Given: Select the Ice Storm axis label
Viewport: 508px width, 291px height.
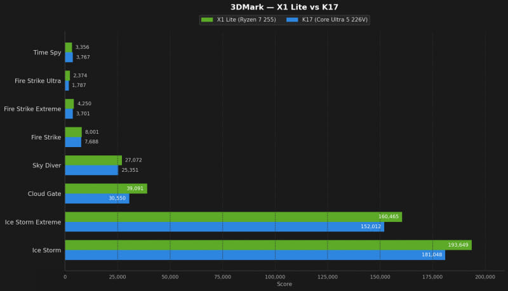Looking at the screenshot, I should tap(46, 250).
